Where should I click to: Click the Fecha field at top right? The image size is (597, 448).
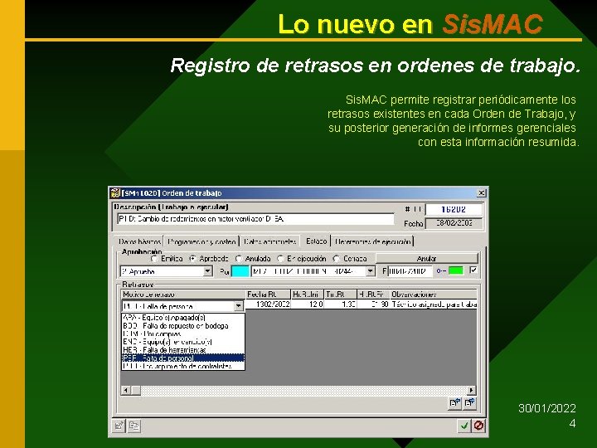(454, 223)
